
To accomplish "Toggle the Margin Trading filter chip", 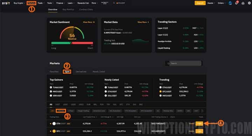I will click(83, 111).
